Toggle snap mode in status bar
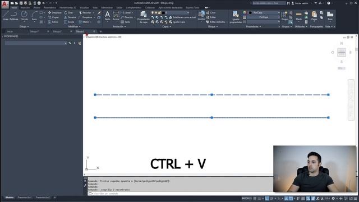 point(259,198)
